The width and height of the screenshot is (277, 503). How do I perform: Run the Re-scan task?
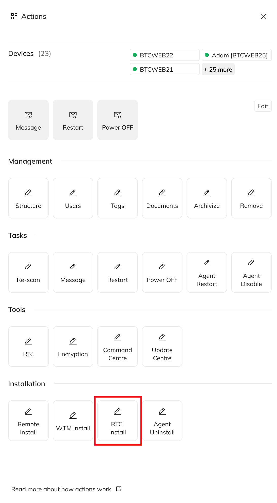[x=28, y=272]
